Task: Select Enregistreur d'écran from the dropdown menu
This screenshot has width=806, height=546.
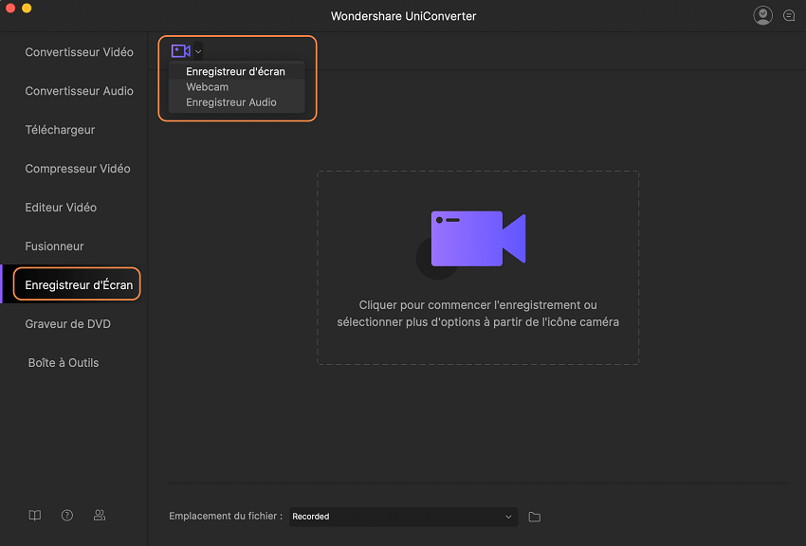Action: click(235, 72)
